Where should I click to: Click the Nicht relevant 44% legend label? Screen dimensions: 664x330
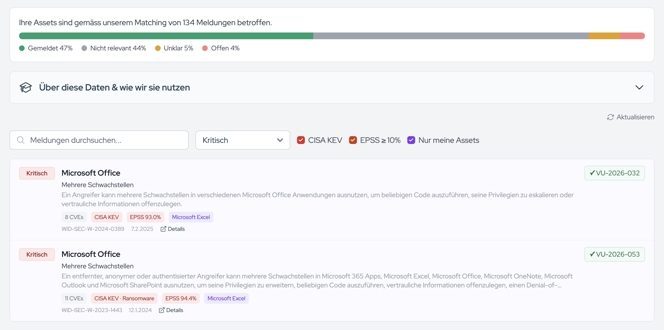click(x=118, y=48)
